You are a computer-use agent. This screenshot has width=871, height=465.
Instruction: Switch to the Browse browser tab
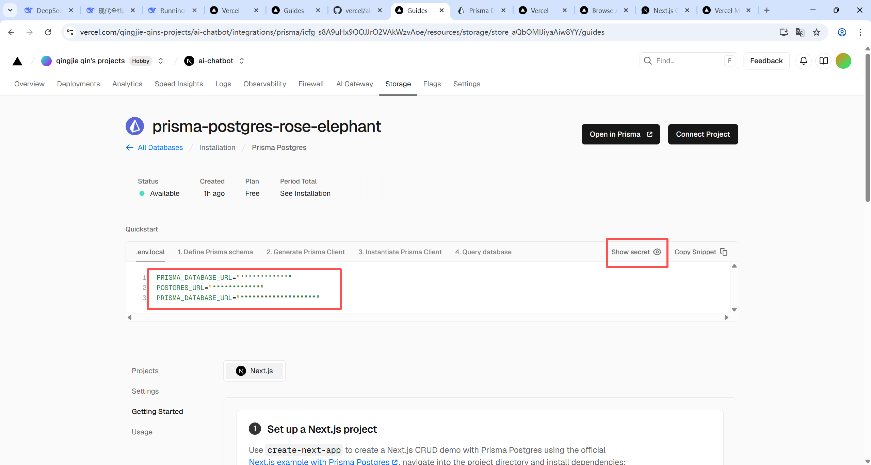pyautogui.click(x=605, y=11)
